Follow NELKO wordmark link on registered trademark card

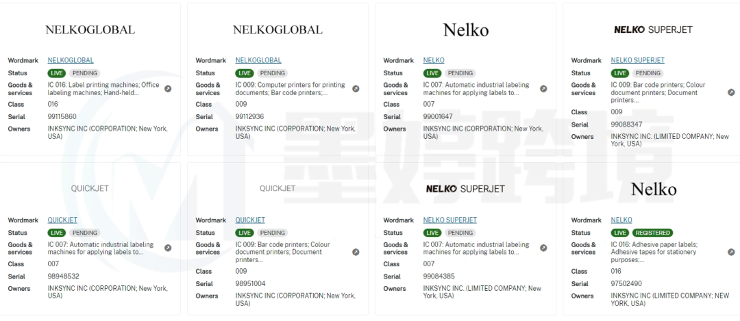pyautogui.click(x=621, y=220)
